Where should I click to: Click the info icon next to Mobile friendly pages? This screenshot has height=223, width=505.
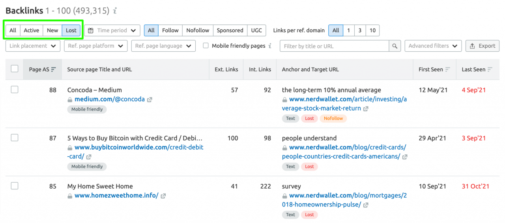270,46
